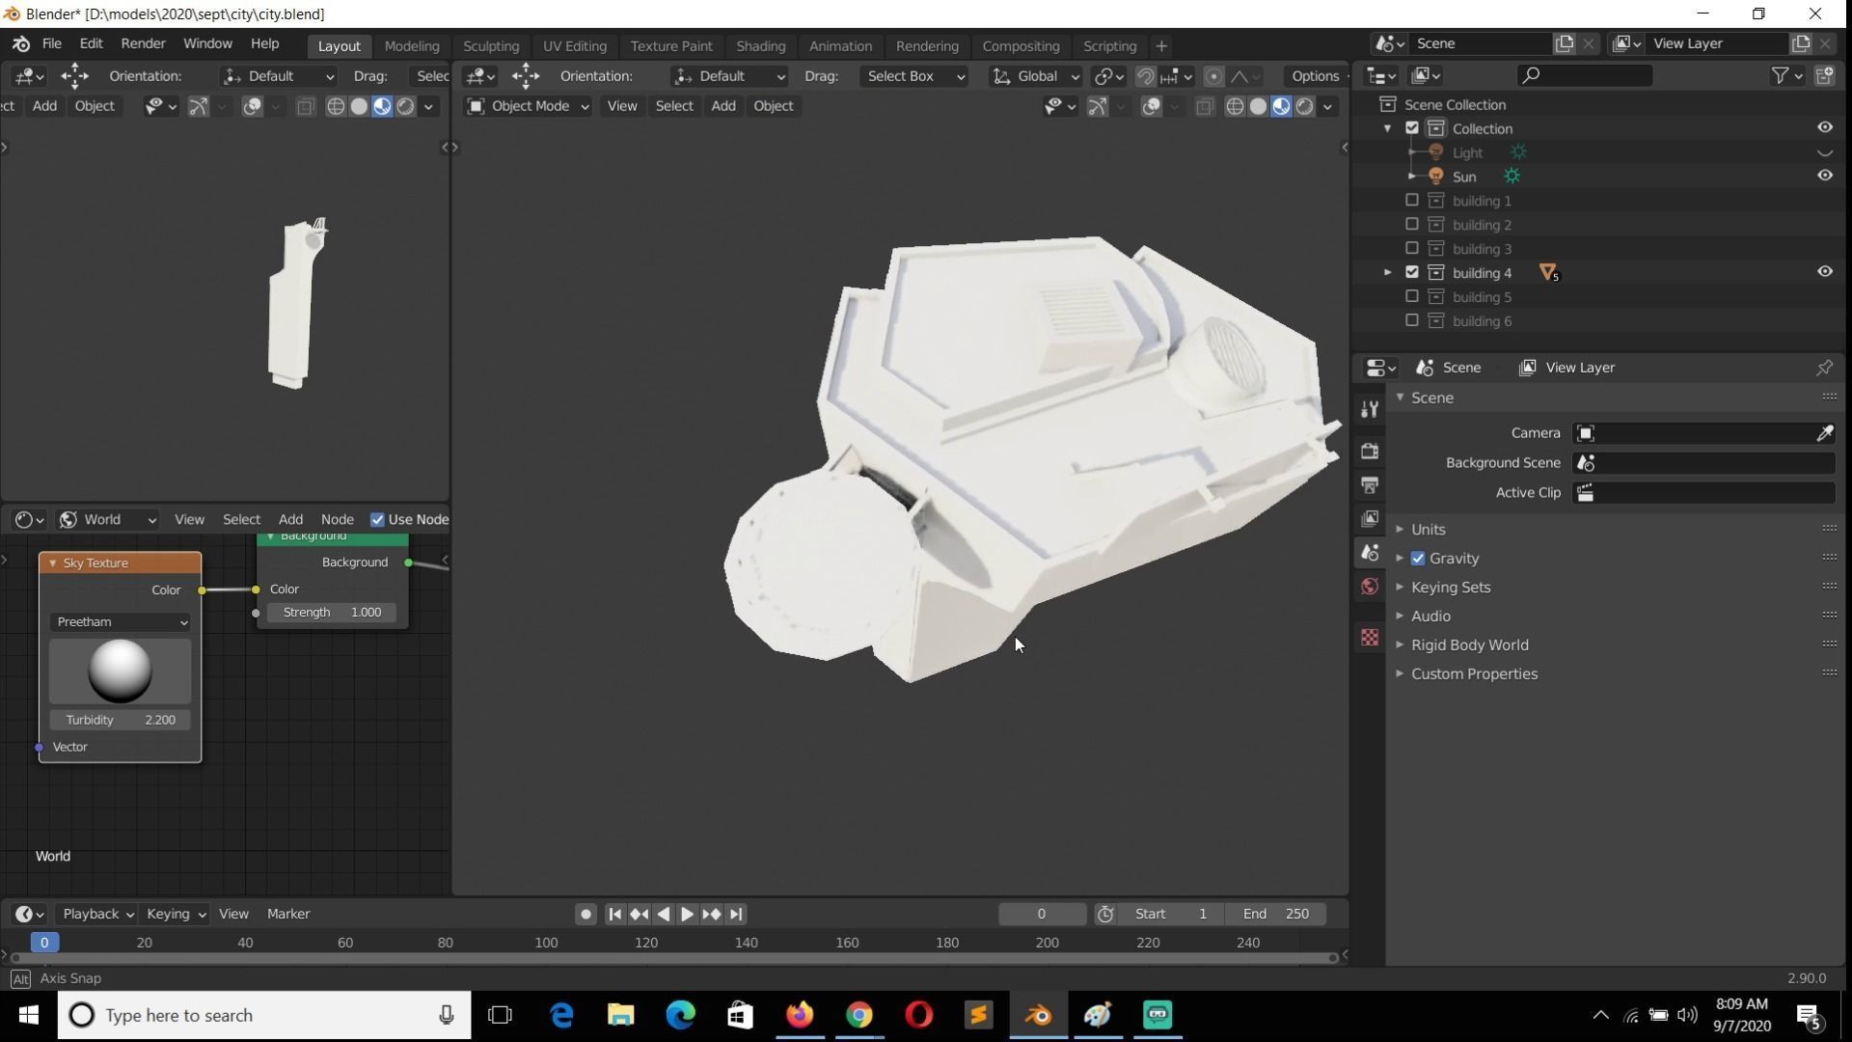Switch main viewport to solid shading
Viewport: 1852px width, 1042px height.
(x=1258, y=106)
